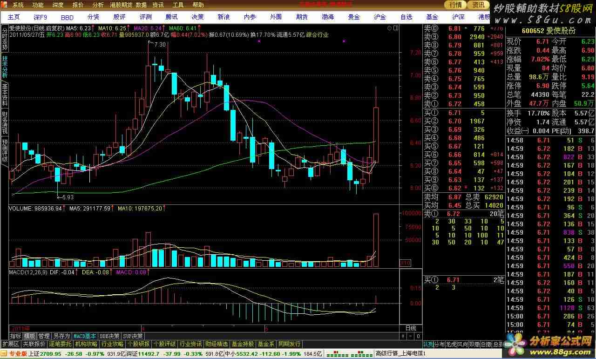Click the 管理 button below the chart
Image resolution: width=596 pixels, height=359 pixels.
(44, 336)
